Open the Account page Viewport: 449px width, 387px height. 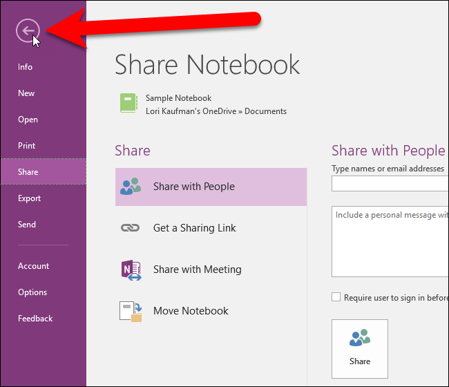coord(33,266)
